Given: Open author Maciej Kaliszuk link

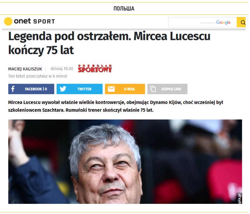Looking at the screenshot, I should pos(25,69).
